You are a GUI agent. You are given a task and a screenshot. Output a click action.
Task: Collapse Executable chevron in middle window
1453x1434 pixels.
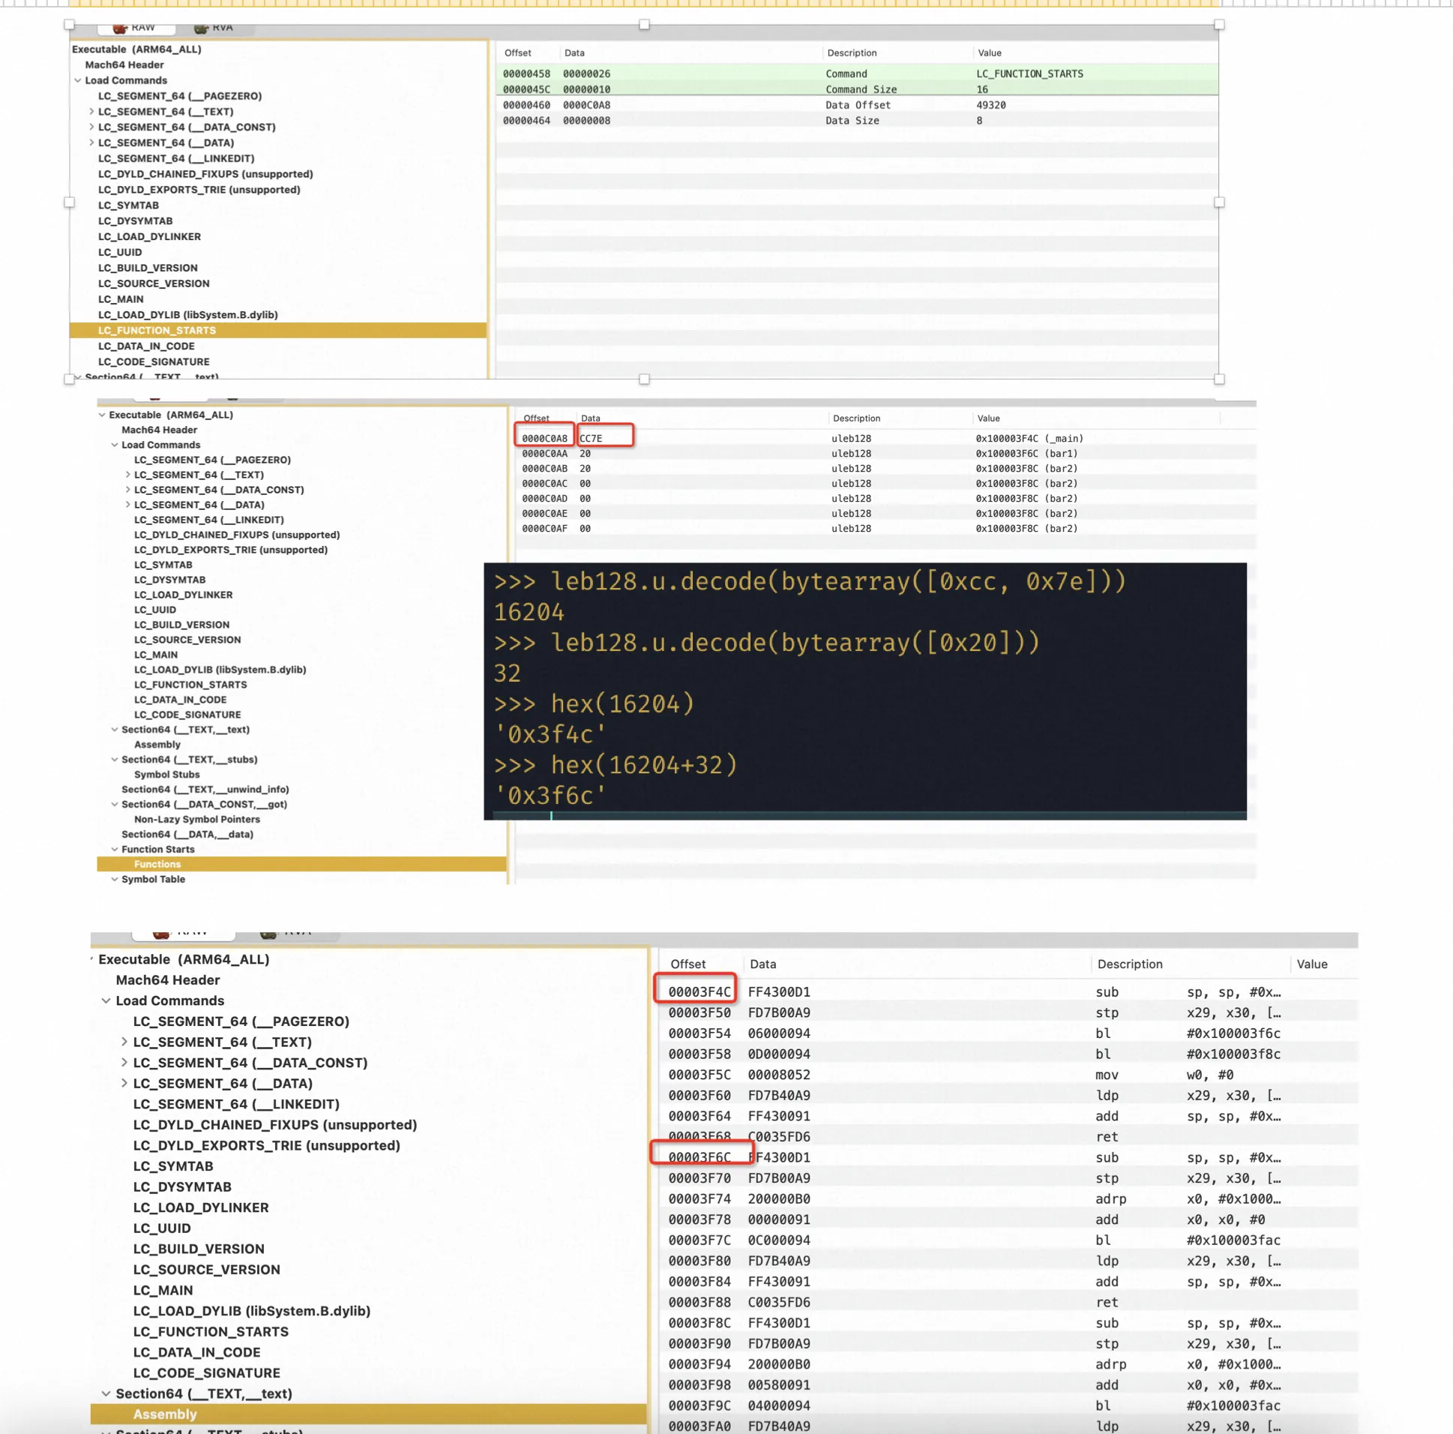point(101,415)
